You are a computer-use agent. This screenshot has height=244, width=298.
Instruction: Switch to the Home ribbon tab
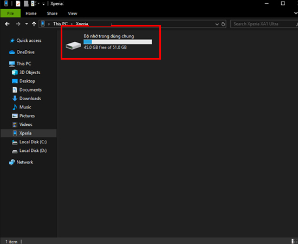(31, 14)
